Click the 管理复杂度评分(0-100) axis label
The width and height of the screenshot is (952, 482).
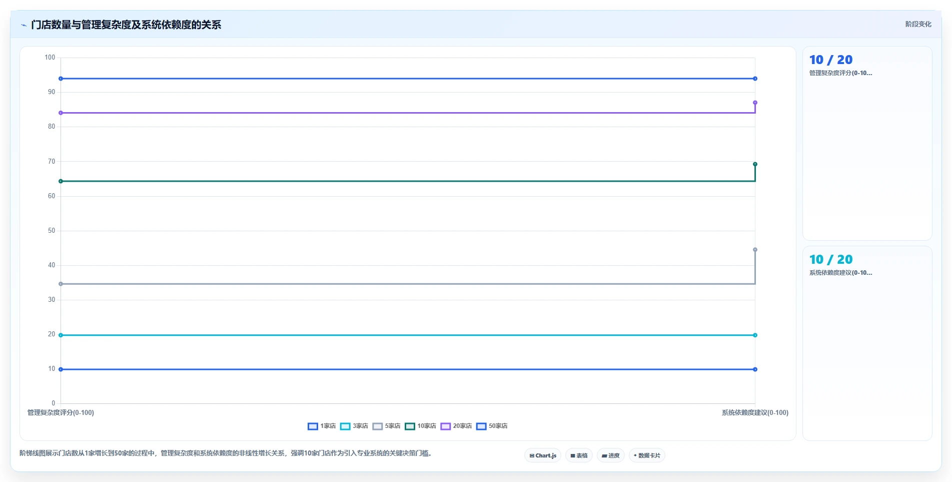pyautogui.click(x=61, y=413)
